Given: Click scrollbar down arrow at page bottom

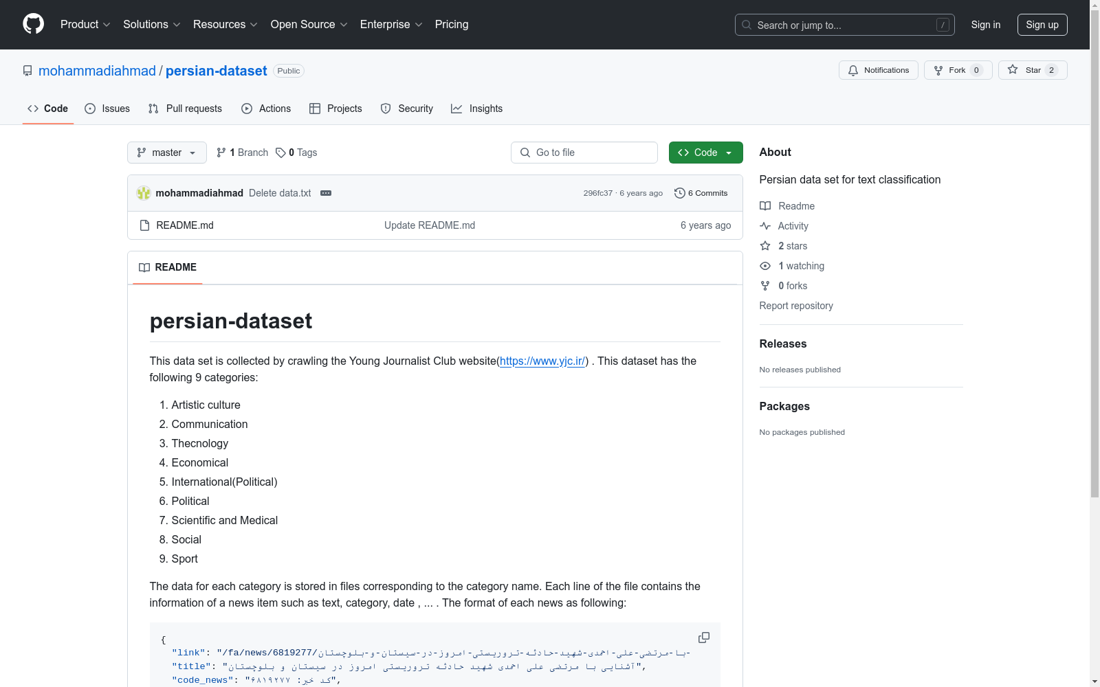Looking at the screenshot, I should click(1095, 682).
